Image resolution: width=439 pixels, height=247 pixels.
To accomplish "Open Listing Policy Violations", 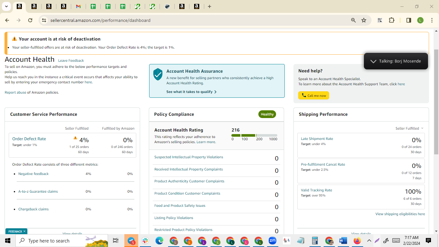I will pyautogui.click(x=174, y=218).
